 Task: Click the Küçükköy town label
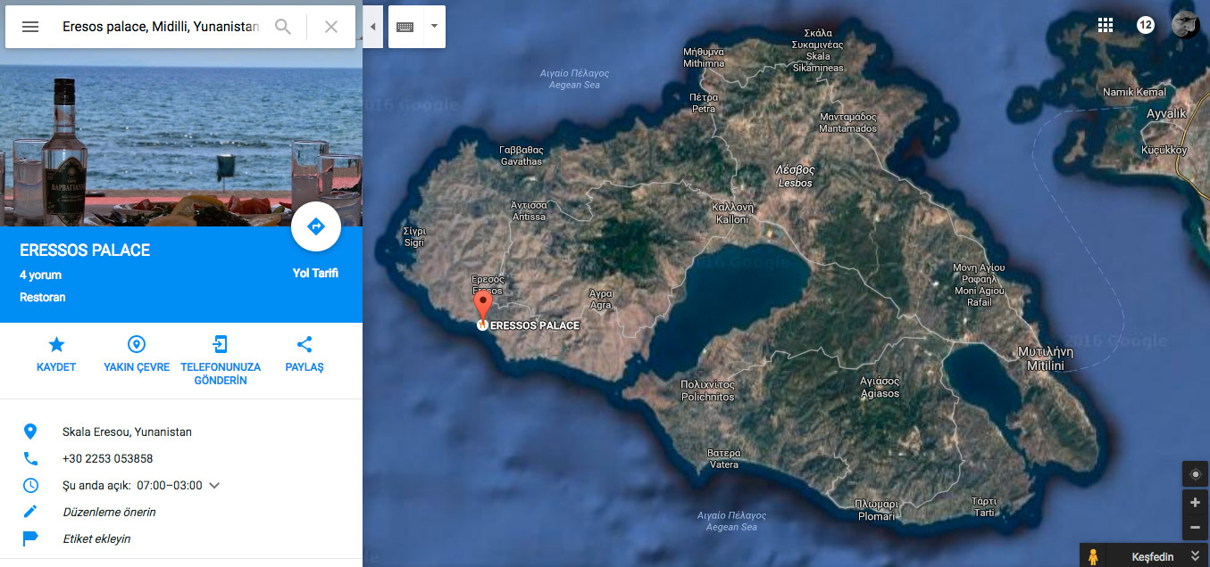click(1164, 150)
